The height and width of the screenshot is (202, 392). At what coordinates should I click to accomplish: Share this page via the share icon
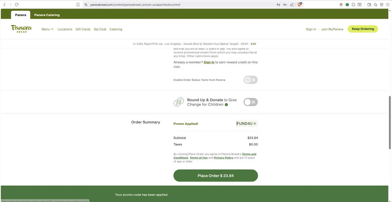(292, 5)
